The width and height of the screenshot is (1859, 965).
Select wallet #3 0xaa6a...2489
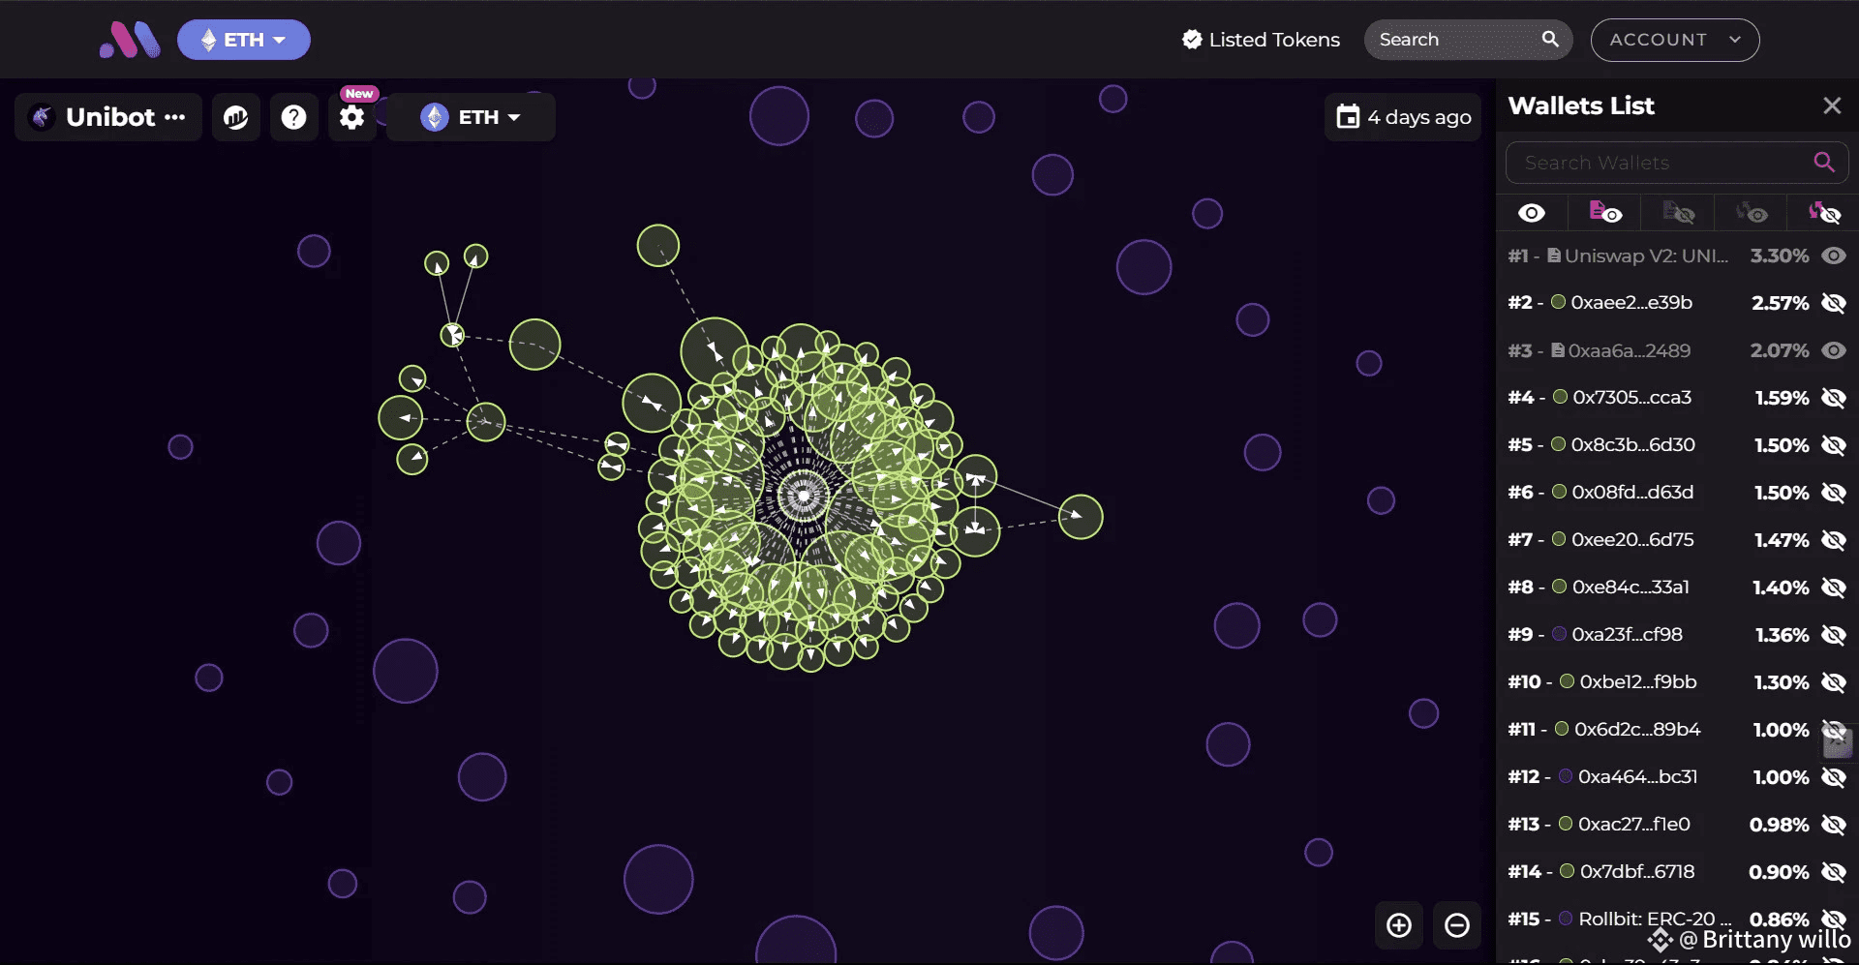(x=1630, y=350)
